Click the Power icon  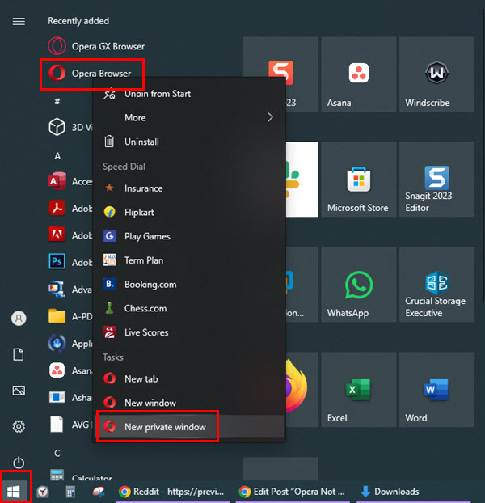(x=19, y=463)
